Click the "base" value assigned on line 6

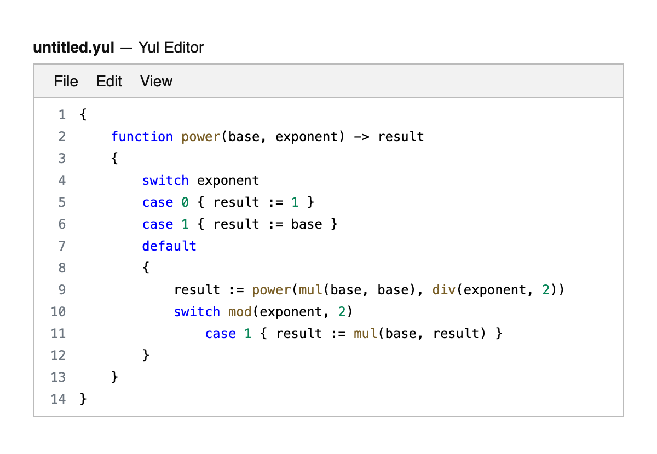[x=307, y=224]
